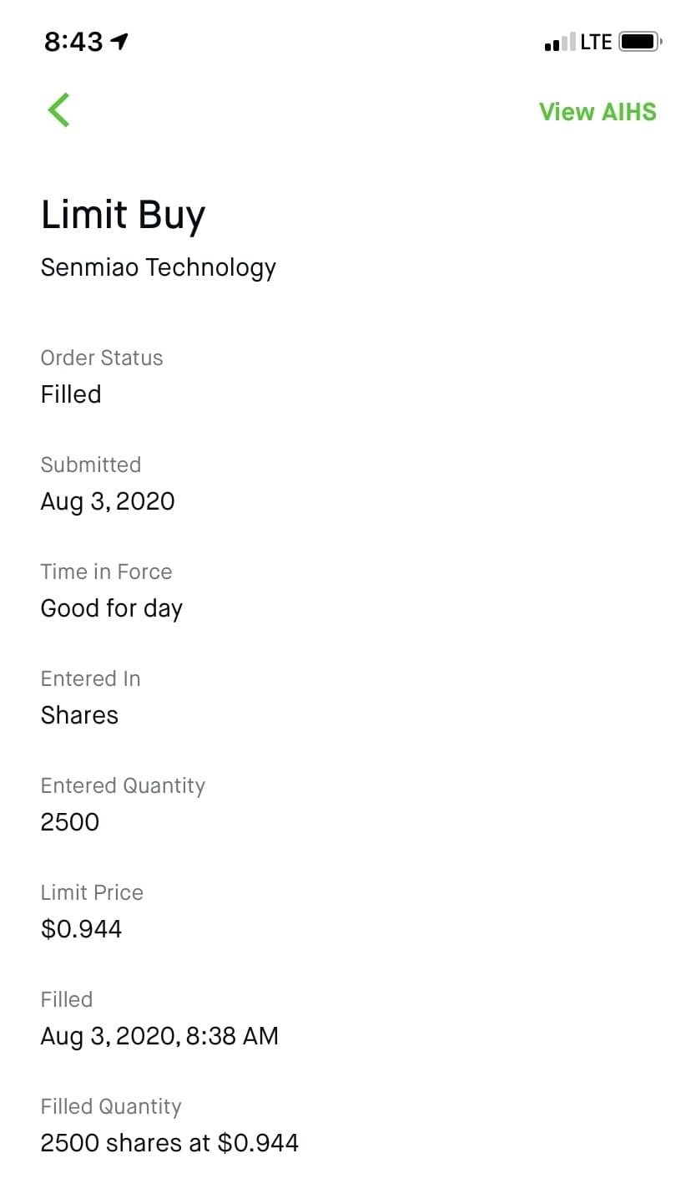The width and height of the screenshot is (691, 1194).
Task: Tap the $0.944 limit price value
Action: (81, 929)
